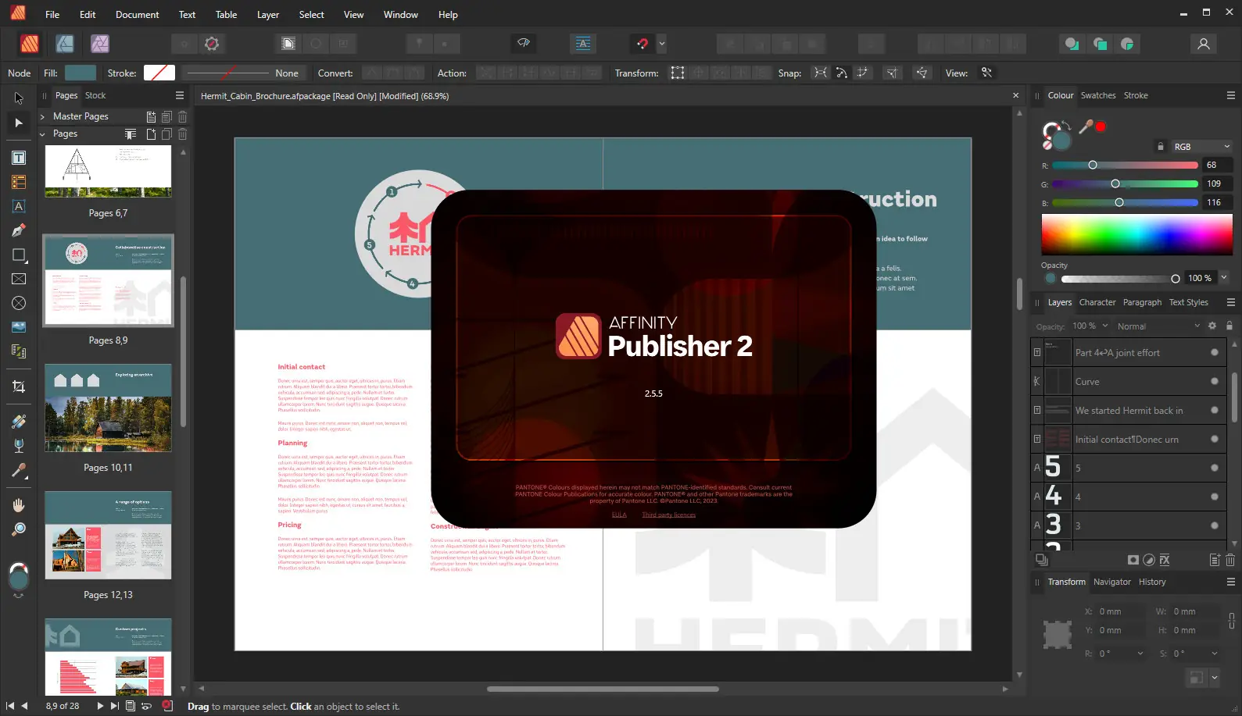1242x716 pixels.
Task: Click the colour picker eyedropper icon
Action: [x=1086, y=126]
